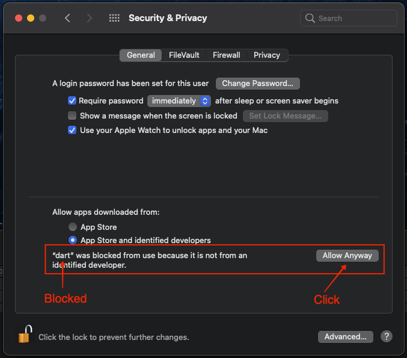Screen dimensions: 407x358
Task: Click the Change Password button
Action: [x=257, y=84]
